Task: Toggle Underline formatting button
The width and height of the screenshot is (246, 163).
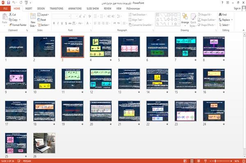Action: click(62, 23)
